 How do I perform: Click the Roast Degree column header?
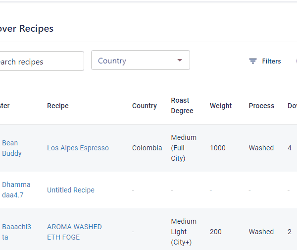point(182,106)
